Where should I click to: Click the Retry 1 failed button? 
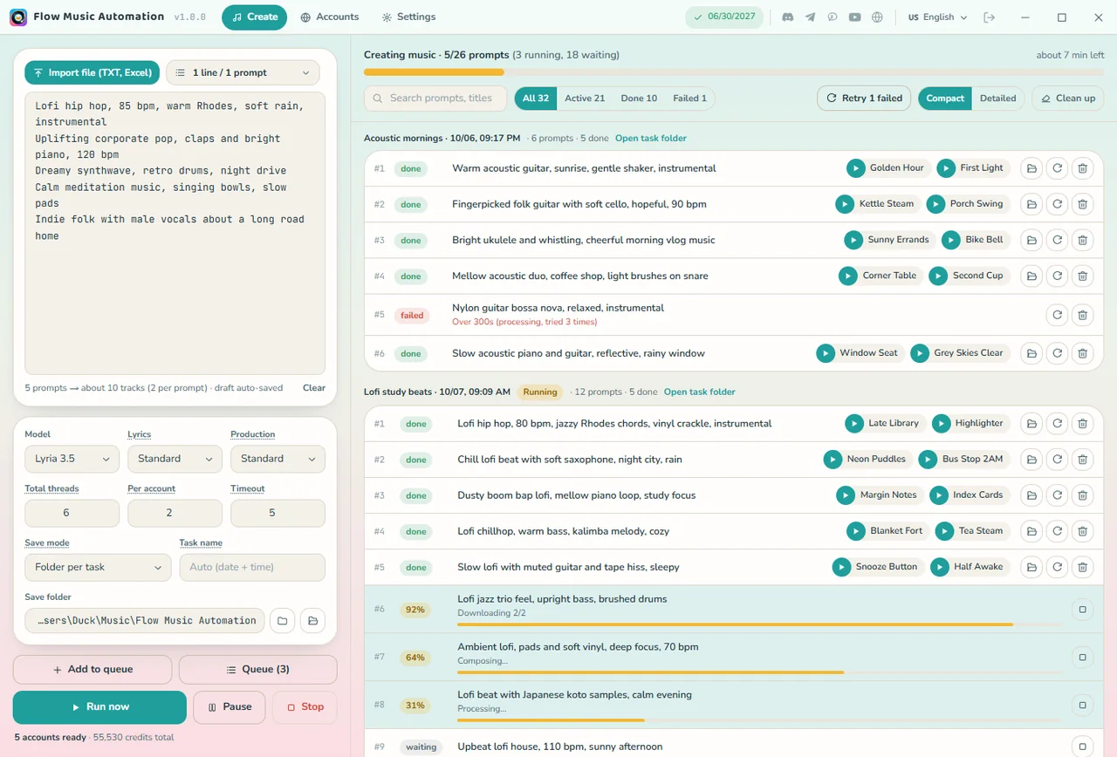tap(864, 99)
